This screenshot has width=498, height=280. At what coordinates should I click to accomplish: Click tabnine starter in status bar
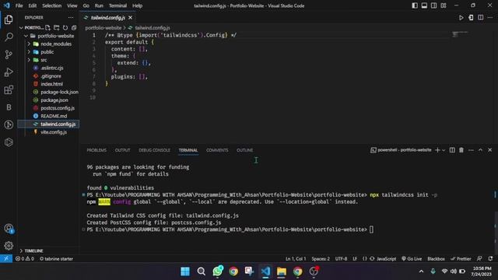(56, 259)
